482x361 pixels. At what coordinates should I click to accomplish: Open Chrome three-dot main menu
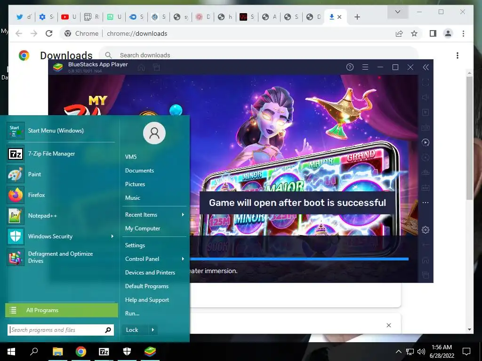point(463,33)
